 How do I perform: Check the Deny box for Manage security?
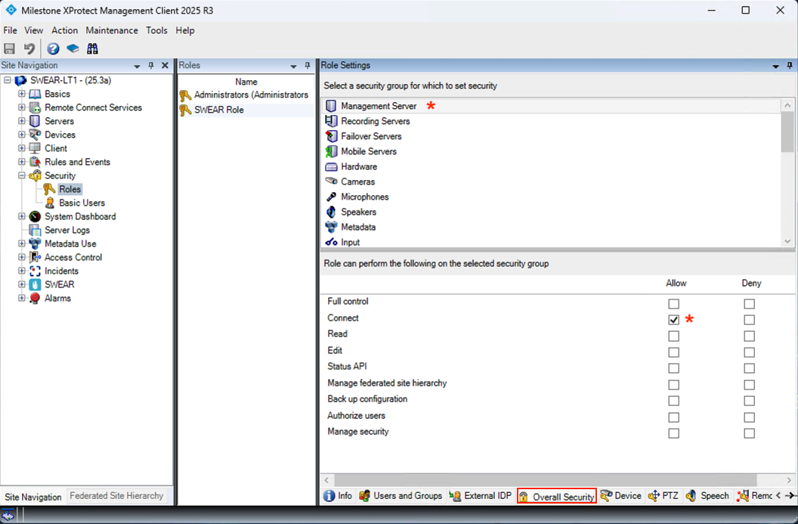749,433
